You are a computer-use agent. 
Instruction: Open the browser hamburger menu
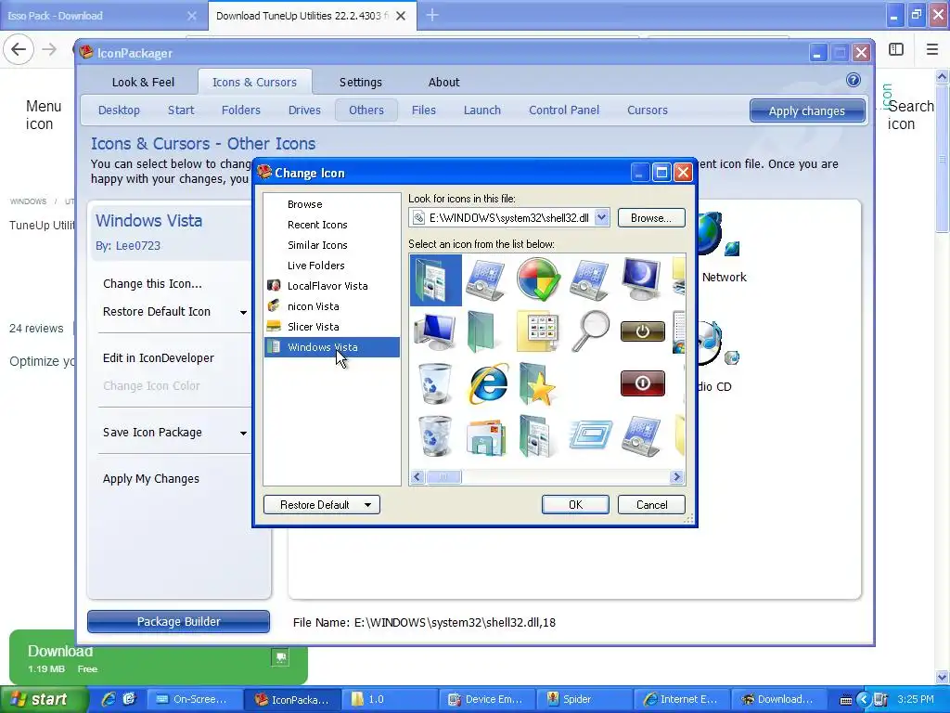(931, 49)
